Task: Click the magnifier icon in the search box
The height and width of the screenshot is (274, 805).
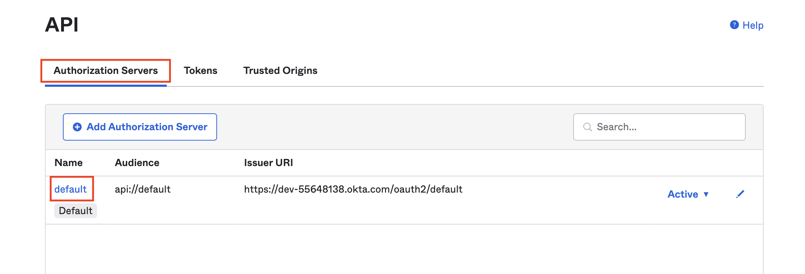Action: click(x=587, y=127)
